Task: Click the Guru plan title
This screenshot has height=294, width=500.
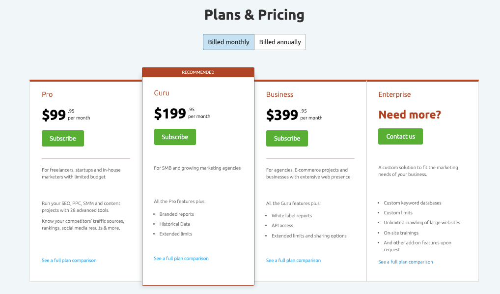Action: (x=162, y=93)
